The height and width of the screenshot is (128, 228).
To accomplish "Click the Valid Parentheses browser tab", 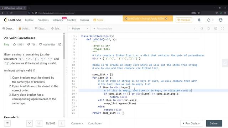I will tap(13, 8).
